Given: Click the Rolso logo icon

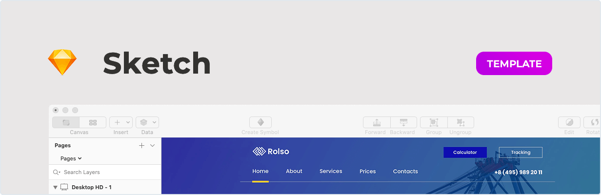Looking at the screenshot, I should click(x=259, y=152).
